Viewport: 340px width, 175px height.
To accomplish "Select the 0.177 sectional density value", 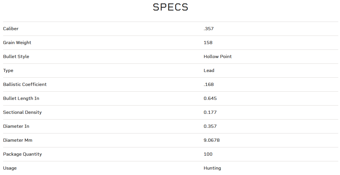I will (210, 112).
